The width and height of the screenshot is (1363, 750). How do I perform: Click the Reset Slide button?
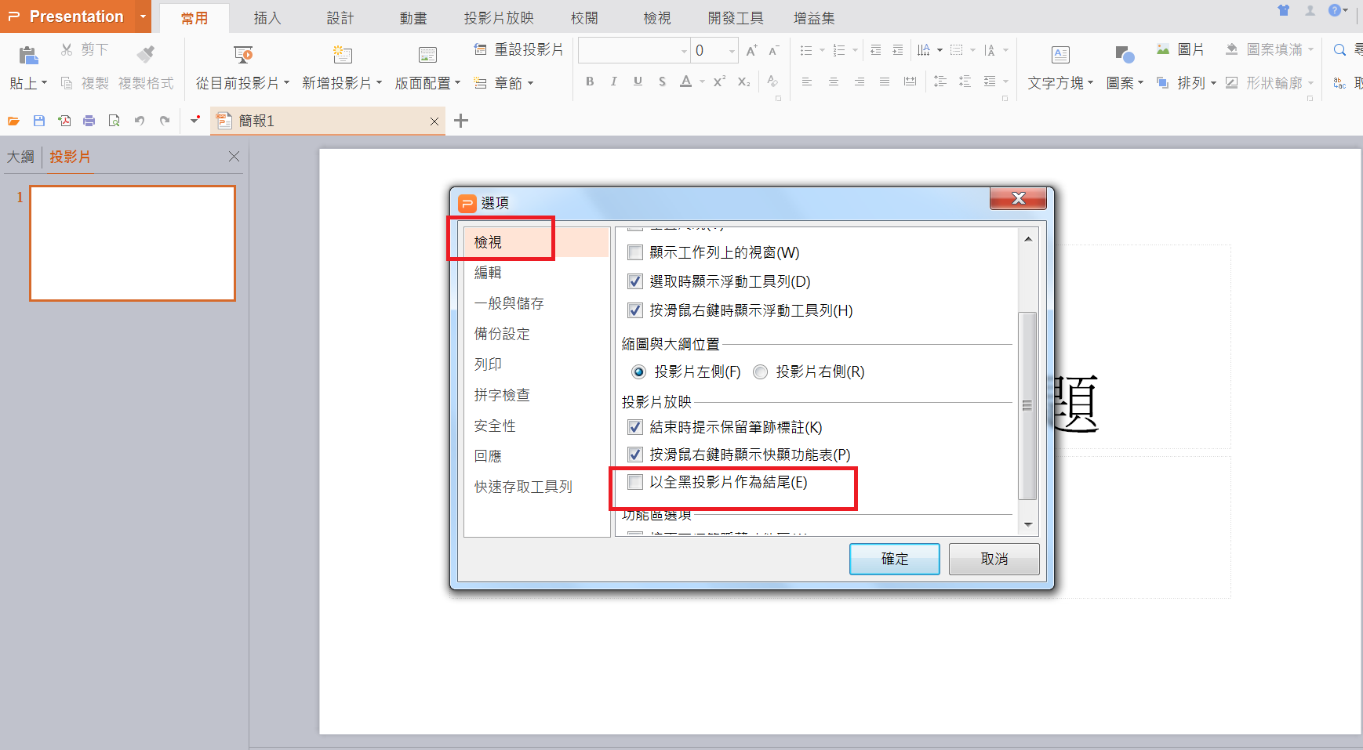tap(519, 49)
